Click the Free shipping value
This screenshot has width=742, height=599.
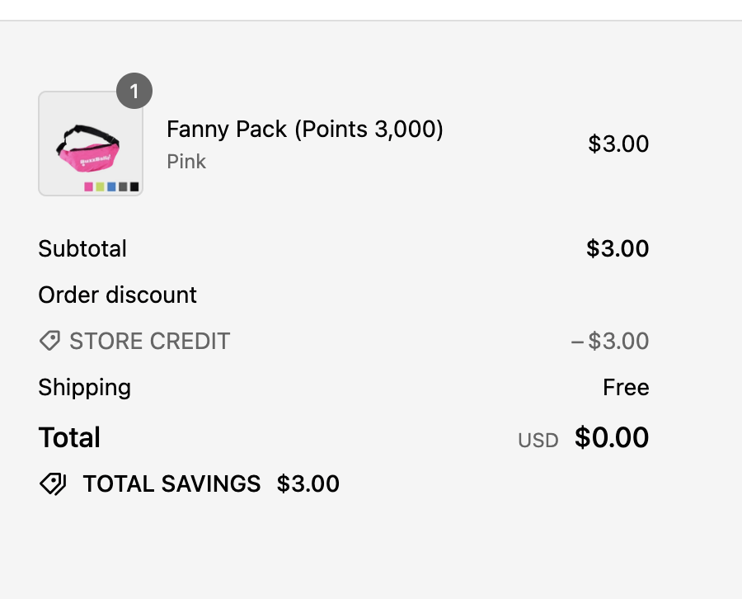tap(626, 388)
